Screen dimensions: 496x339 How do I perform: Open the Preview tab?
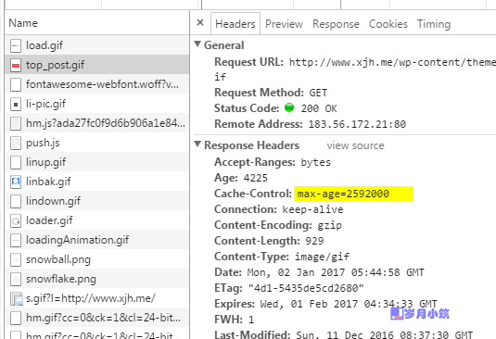click(284, 24)
